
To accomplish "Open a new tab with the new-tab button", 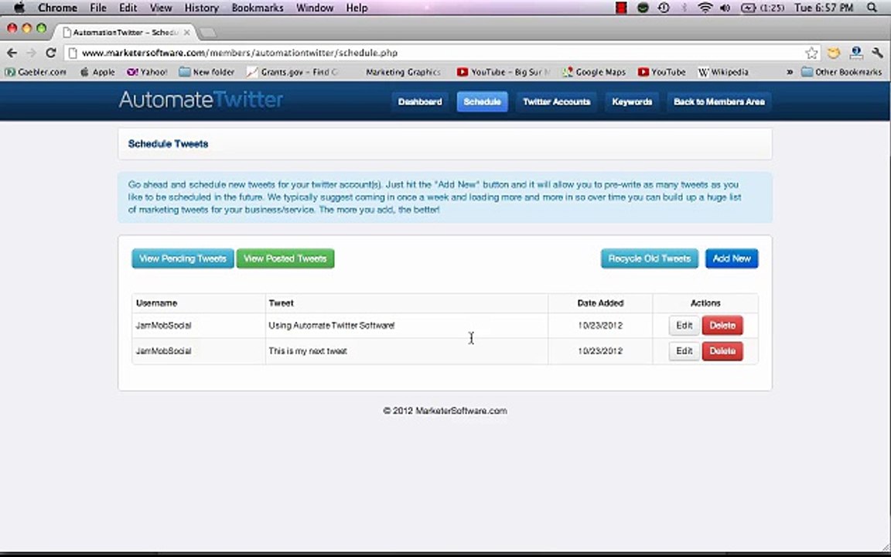I will pos(208,32).
